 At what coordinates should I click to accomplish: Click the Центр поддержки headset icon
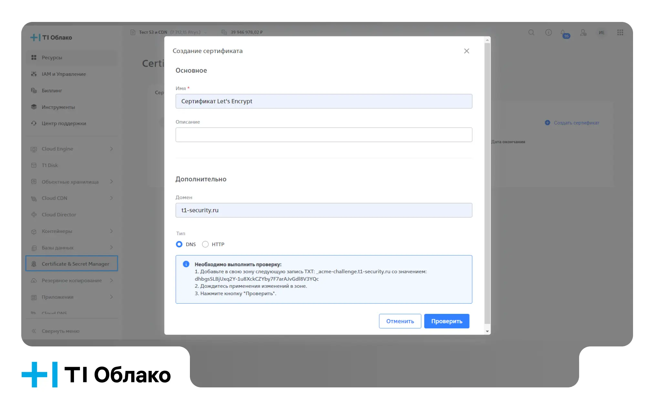pyautogui.click(x=34, y=123)
